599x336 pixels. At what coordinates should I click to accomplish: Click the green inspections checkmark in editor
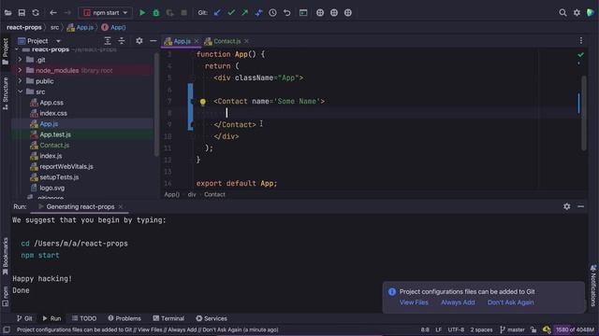click(580, 55)
